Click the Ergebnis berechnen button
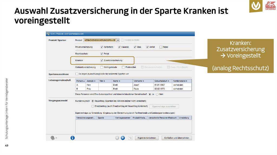The width and height of the screenshot is (277, 155). (147, 138)
